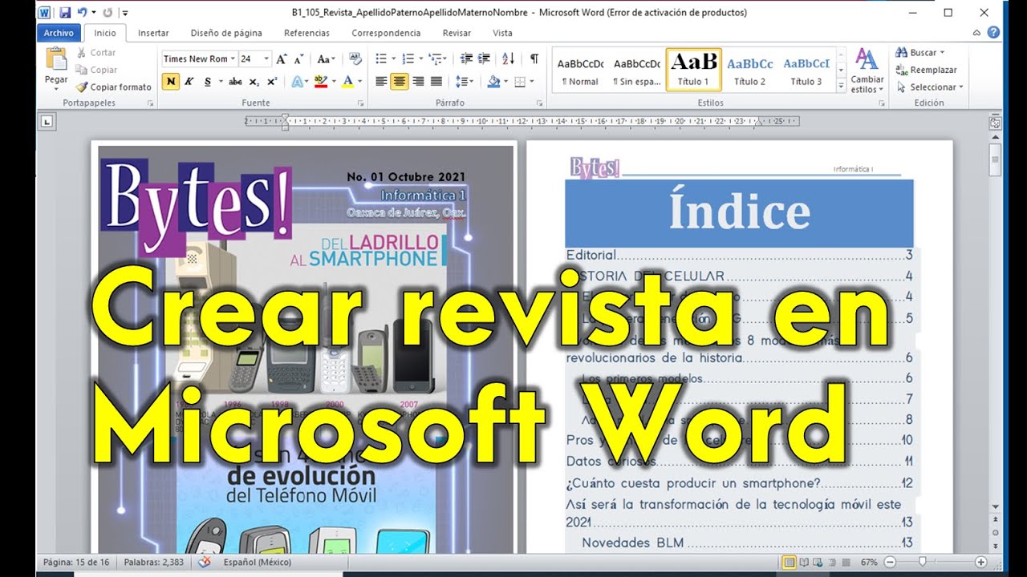
Task: Open the font name combo box
Action: click(199, 59)
